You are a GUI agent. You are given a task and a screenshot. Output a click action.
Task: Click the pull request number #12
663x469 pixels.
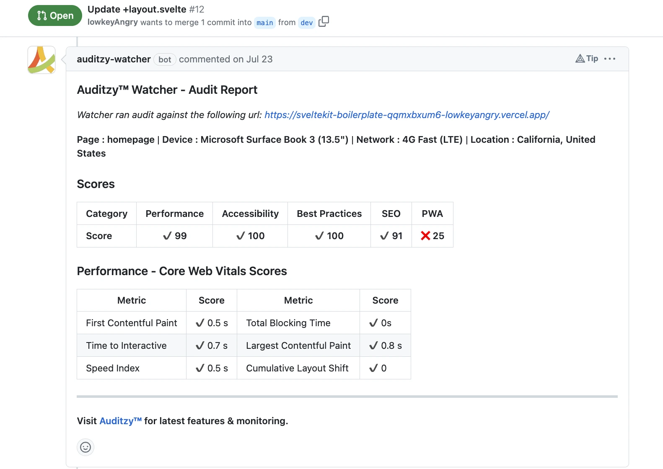[x=197, y=9]
